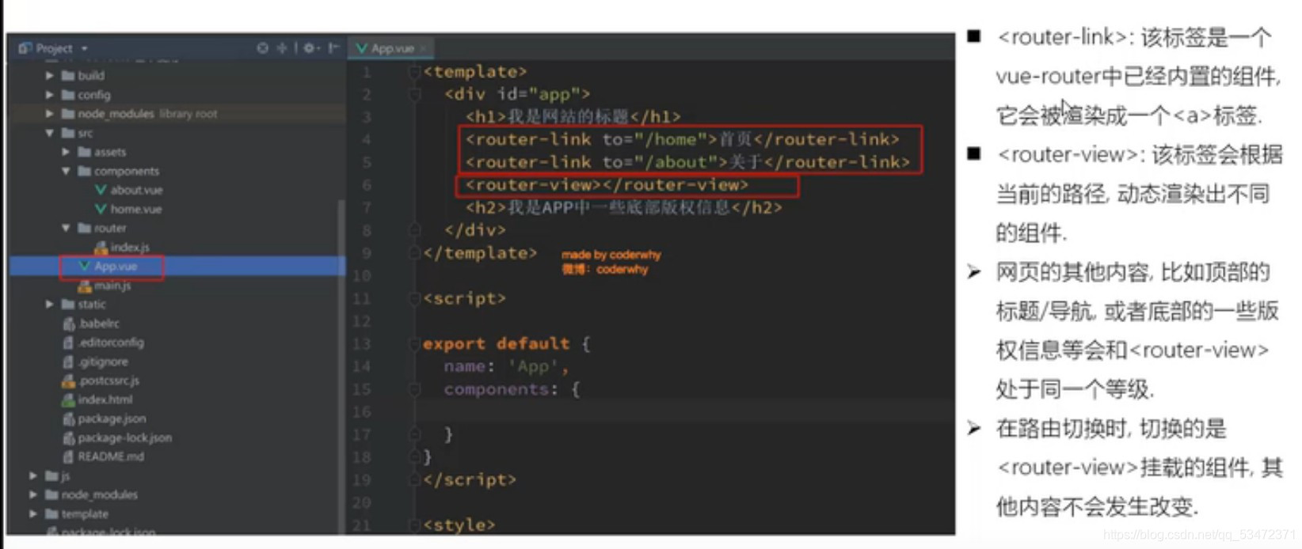Toggle fold marker at <script> line 11
Screen dimensions: 1302x549
click(x=413, y=298)
